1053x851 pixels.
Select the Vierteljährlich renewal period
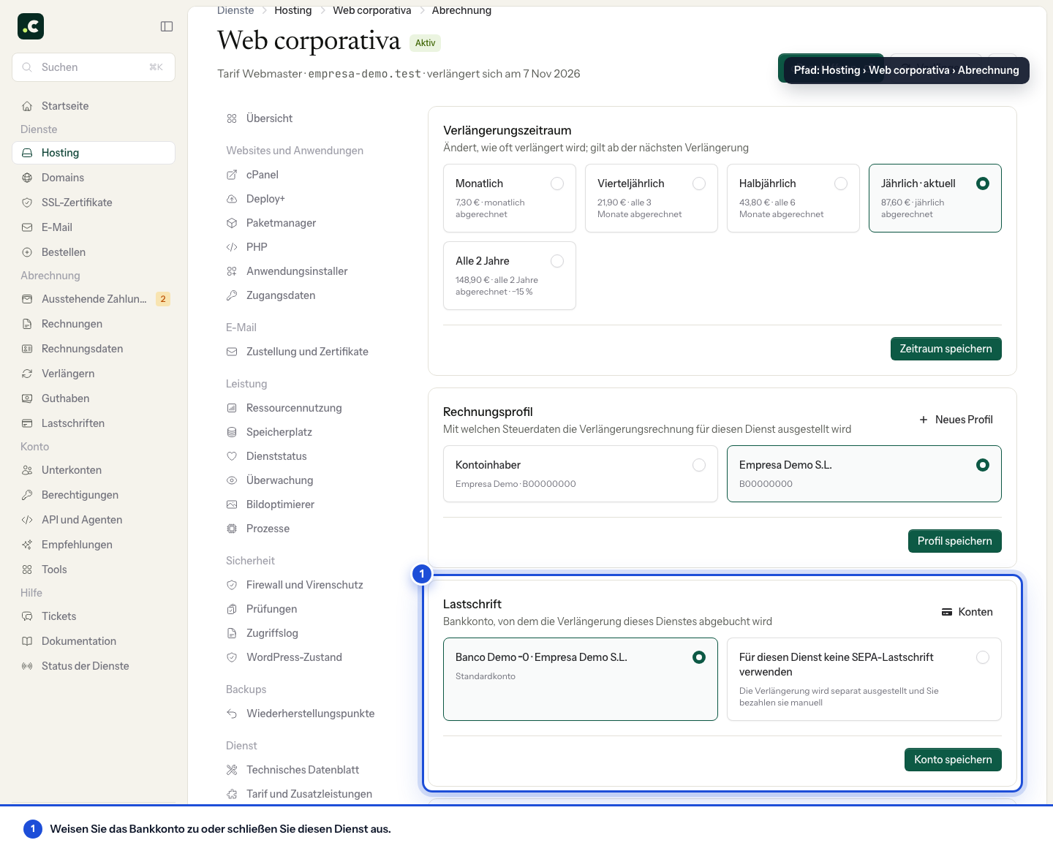coord(652,198)
